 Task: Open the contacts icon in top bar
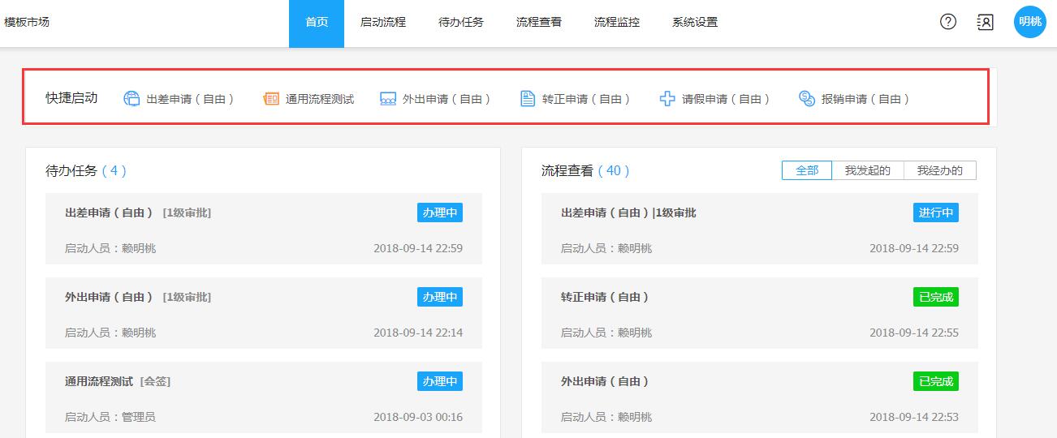point(985,22)
